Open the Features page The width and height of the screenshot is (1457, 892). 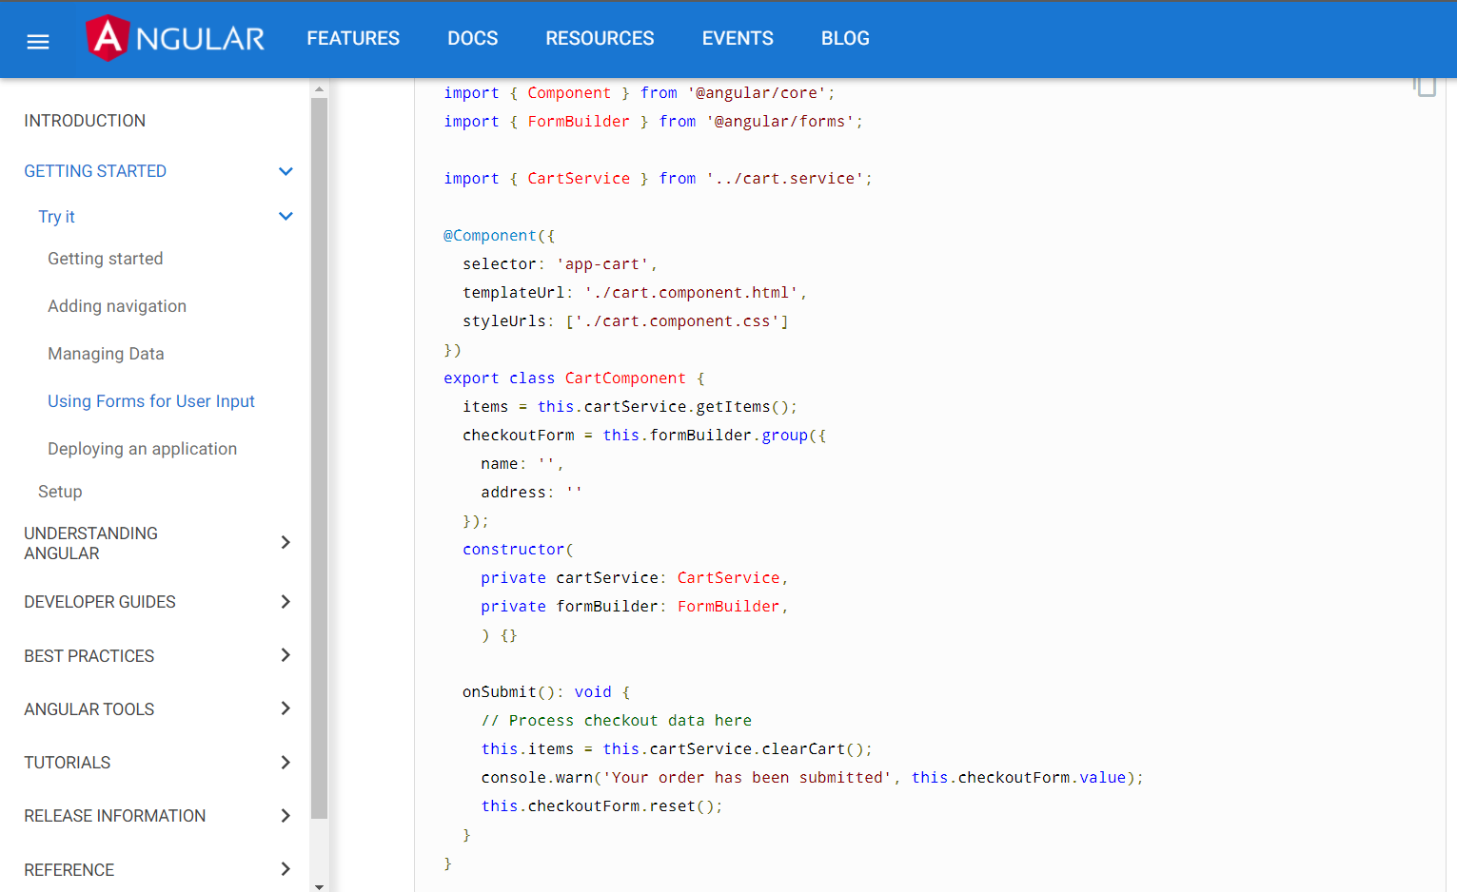click(353, 38)
